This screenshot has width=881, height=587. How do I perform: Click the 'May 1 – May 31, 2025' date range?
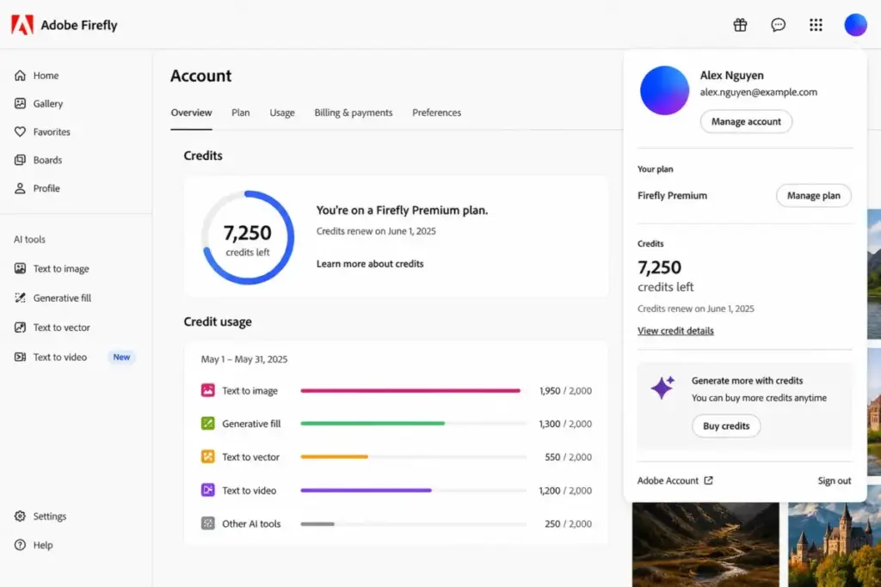pyautogui.click(x=244, y=359)
